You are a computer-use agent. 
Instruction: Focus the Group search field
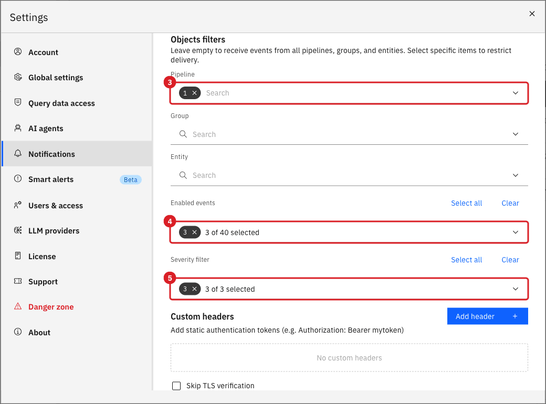pyautogui.click(x=349, y=134)
